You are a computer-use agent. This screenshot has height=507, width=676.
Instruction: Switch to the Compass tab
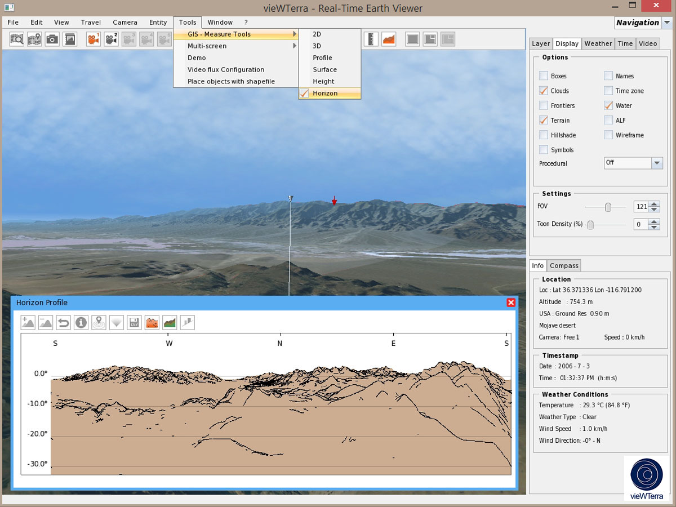(564, 266)
